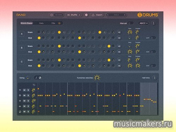The height and width of the screenshot is (132, 176).
Task: Click the hi-hat track icon
Action: 20,95
